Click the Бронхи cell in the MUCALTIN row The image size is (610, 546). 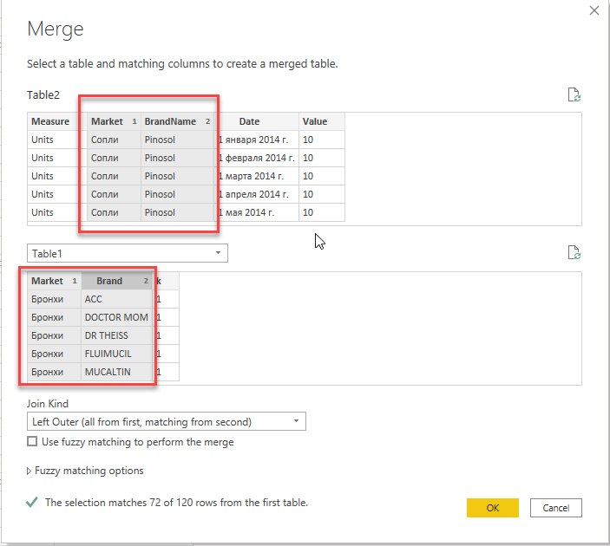coord(54,372)
